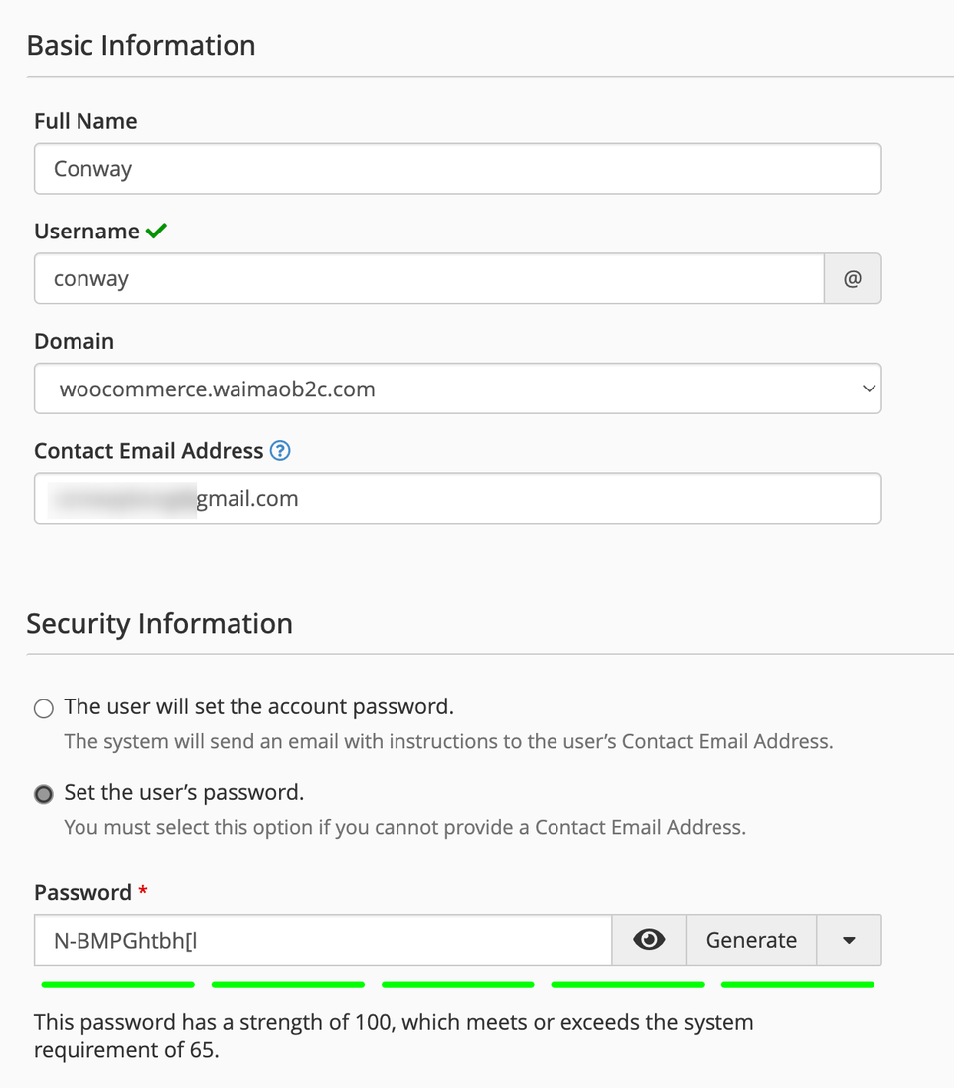Click the Basic Information heading
The image size is (954, 1088).
tap(141, 45)
